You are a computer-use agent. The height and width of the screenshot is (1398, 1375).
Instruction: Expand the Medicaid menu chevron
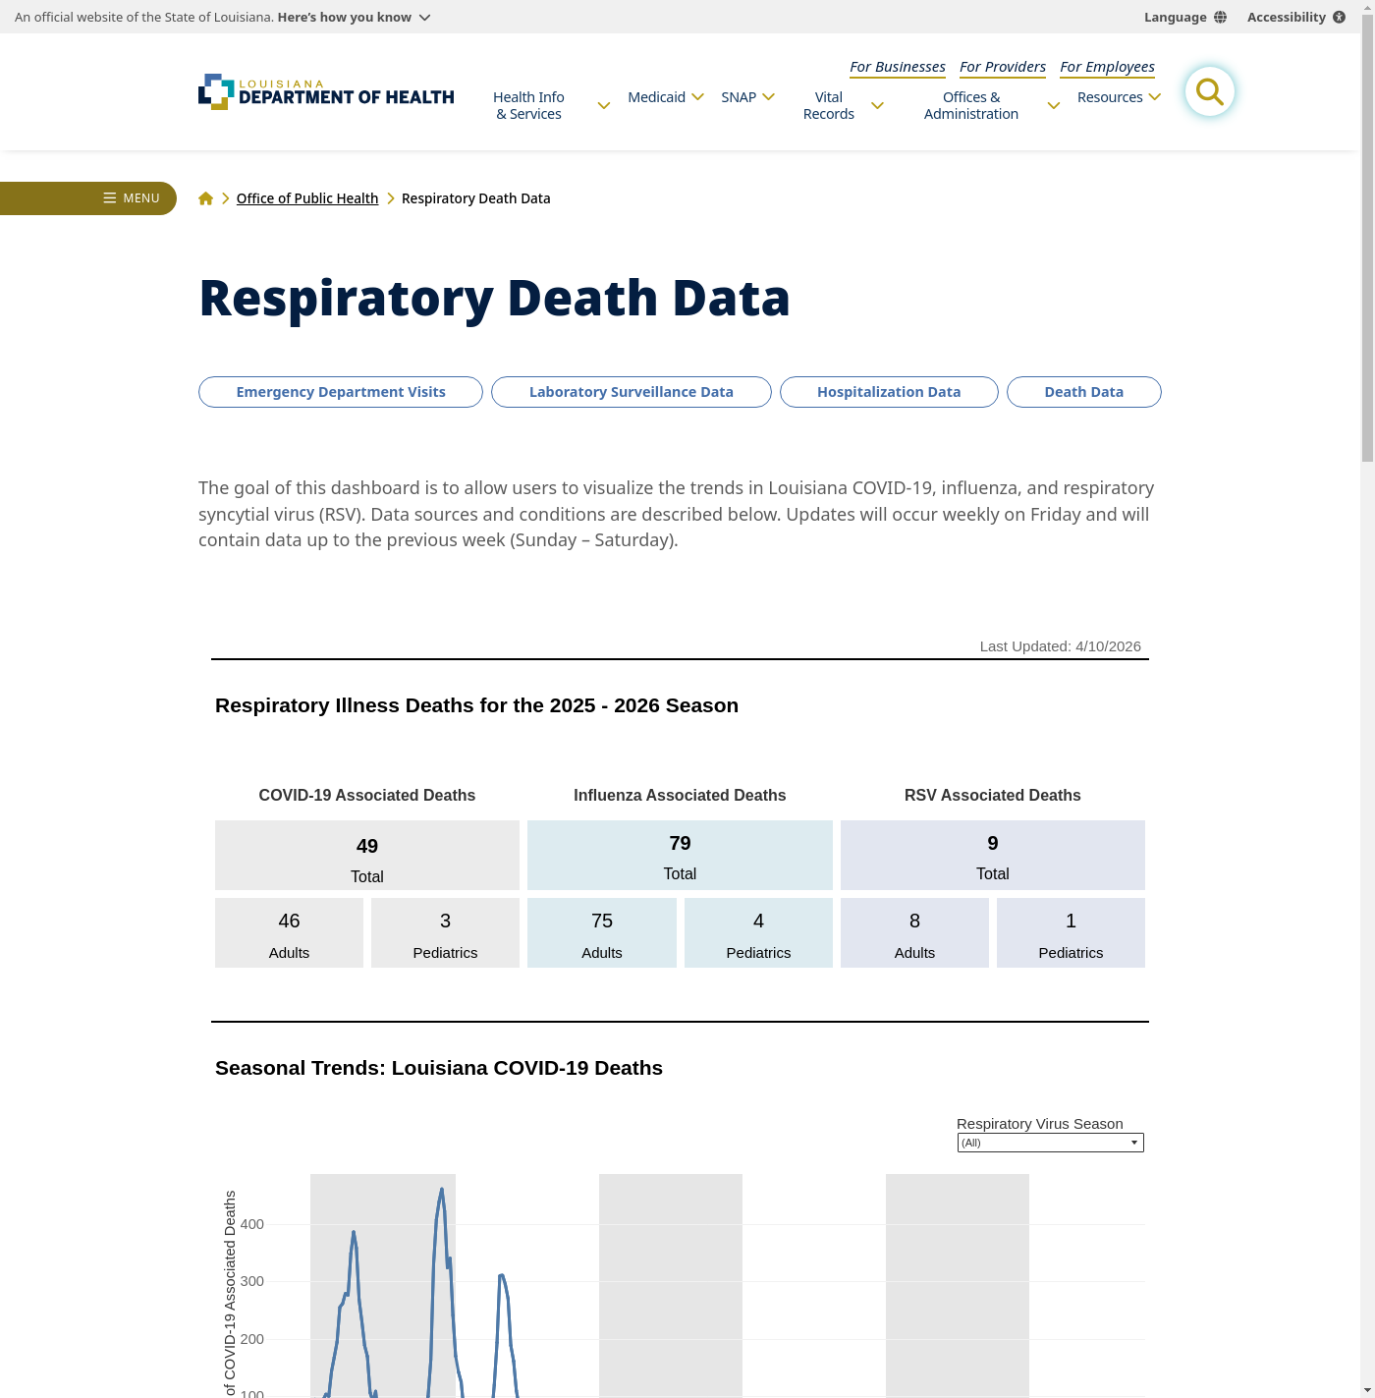click(697, 97)
